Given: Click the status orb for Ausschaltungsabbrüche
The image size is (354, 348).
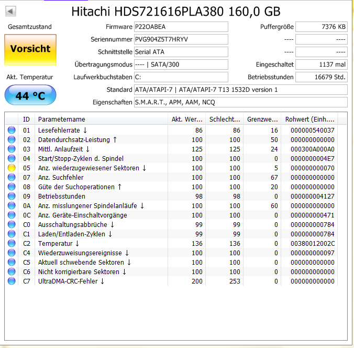Looking at the screenshot, I should (x=12, y=225).
